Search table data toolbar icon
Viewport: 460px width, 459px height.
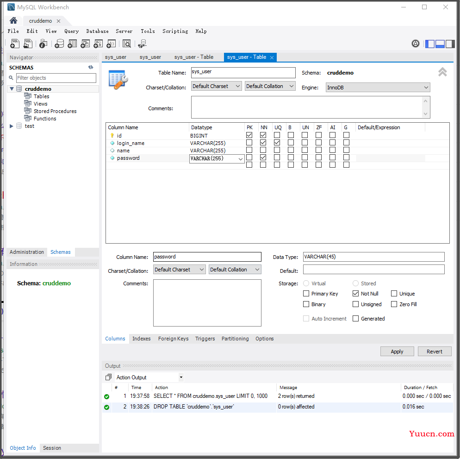tap(127, 44)
